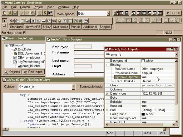Collapse the EmpInfo tree node
This screenshot has height=137, width=183.
click(x=7, y=45)
